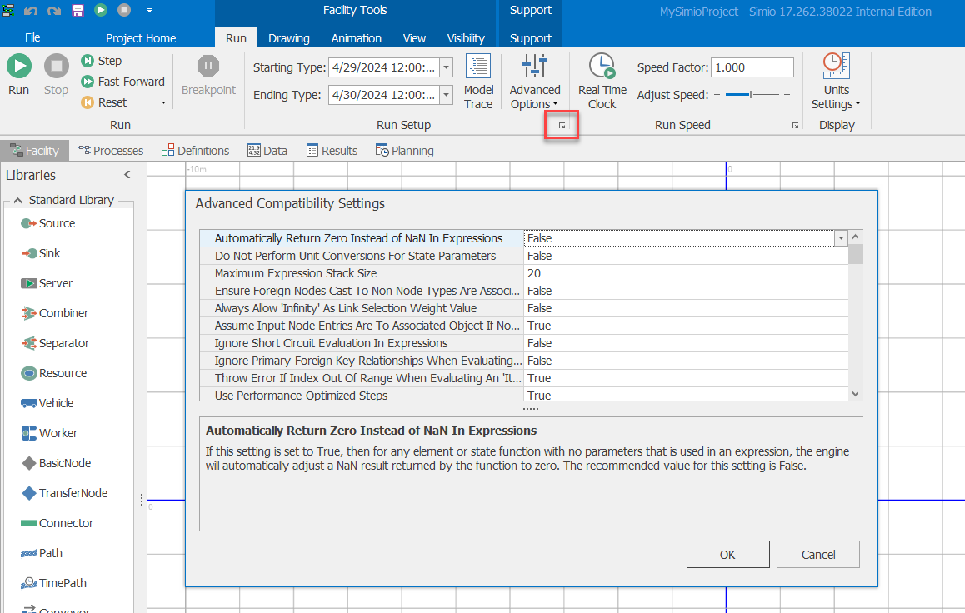The height and width of the screenshot is (613, 965).
Task: Open the Customize Quick Access Toolbar dropdown
Action: [149, 11]
